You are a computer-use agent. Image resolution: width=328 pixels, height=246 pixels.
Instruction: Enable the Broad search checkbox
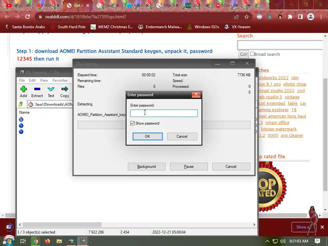coord(252,54)
